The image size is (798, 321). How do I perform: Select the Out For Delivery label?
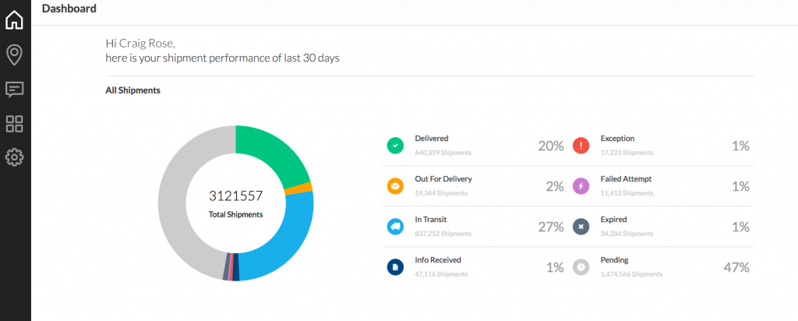click(x=443, y=179)
